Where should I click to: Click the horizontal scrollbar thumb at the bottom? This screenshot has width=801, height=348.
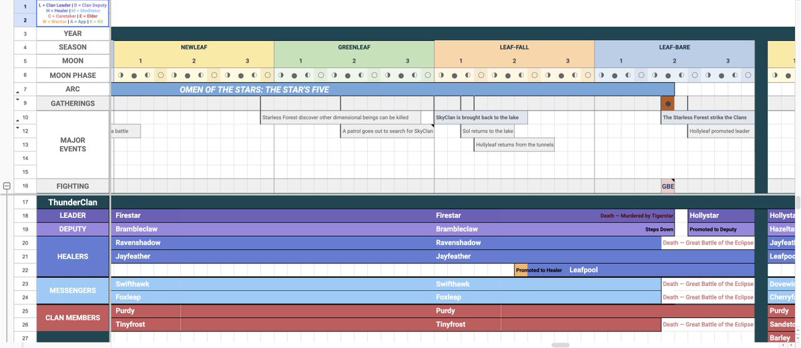click(560, 345)
